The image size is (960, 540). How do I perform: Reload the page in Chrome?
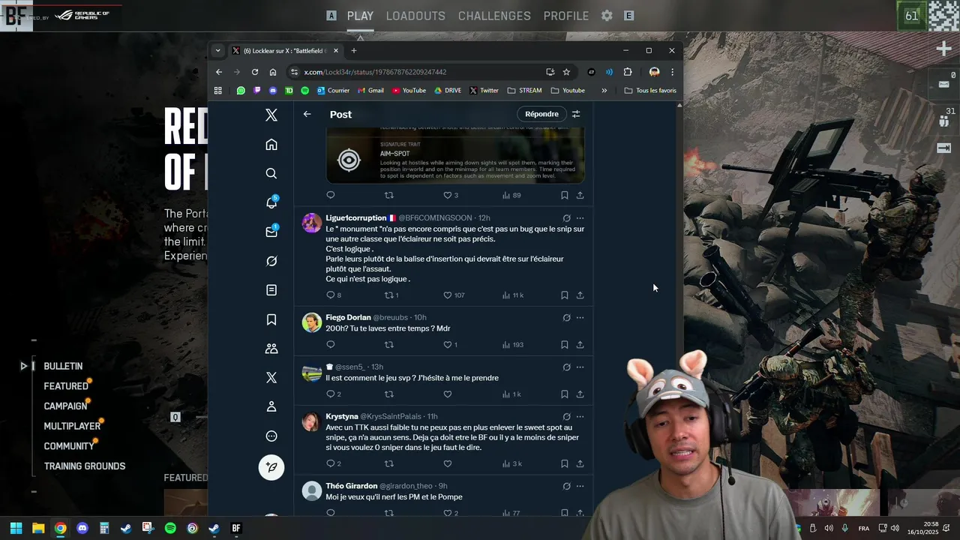(x=255, y=72)
